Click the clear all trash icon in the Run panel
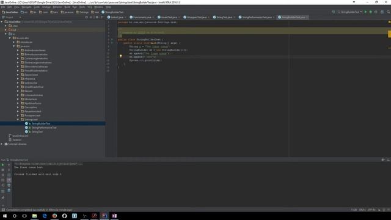Viewport: 391px width, 220px height. click(x=9, y=191)
